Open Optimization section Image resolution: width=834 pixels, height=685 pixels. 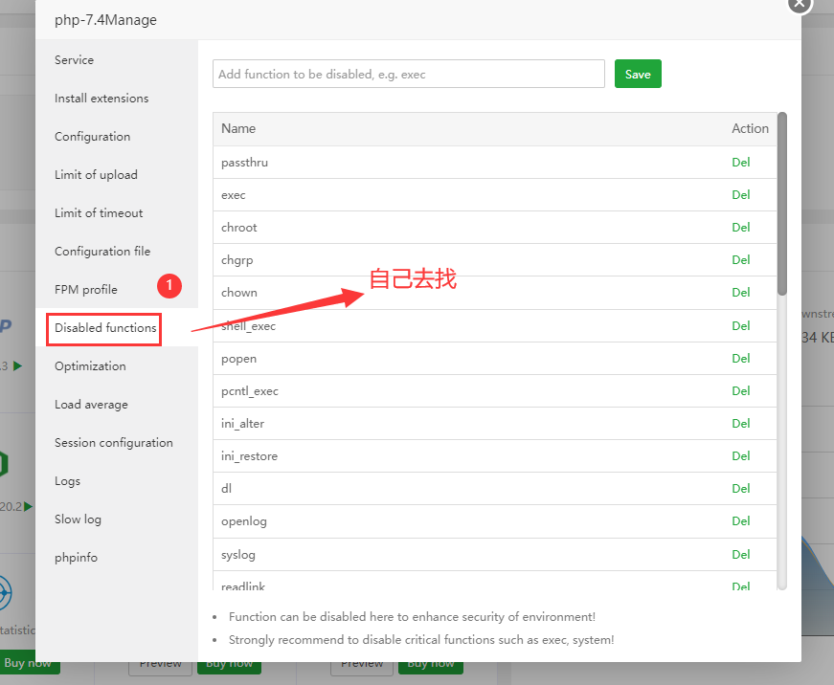[90, 366]
